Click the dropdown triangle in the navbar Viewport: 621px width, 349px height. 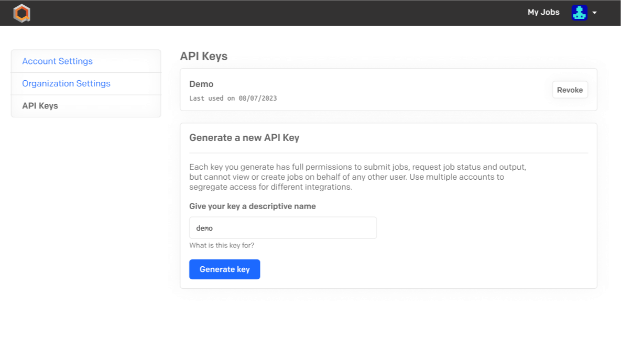594,13
